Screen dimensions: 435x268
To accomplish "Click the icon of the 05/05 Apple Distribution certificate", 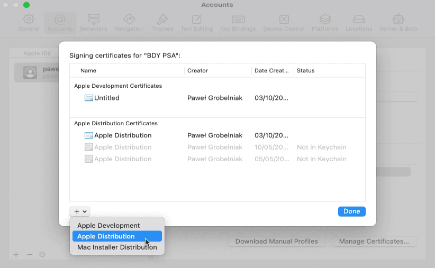I will 89,159.
